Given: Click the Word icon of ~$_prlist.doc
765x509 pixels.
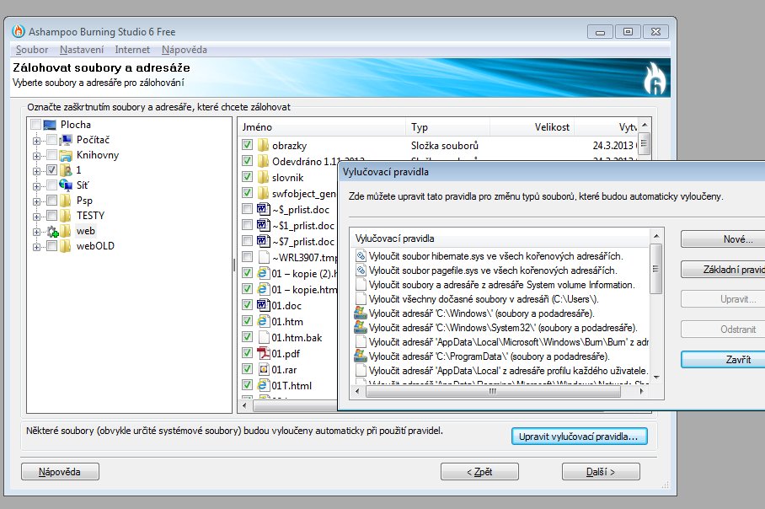Looking at the screenshot, I should coord(264,210).
